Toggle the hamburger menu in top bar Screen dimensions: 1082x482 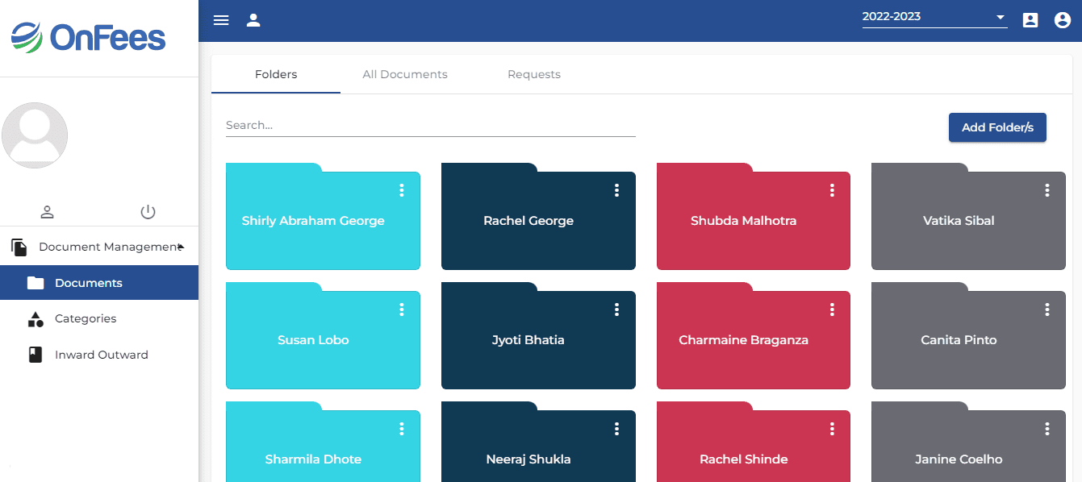pyautogui.click(x=221, y=20)
